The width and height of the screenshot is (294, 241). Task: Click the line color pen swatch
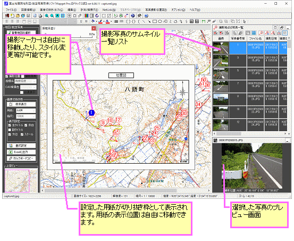pos(100,21)
